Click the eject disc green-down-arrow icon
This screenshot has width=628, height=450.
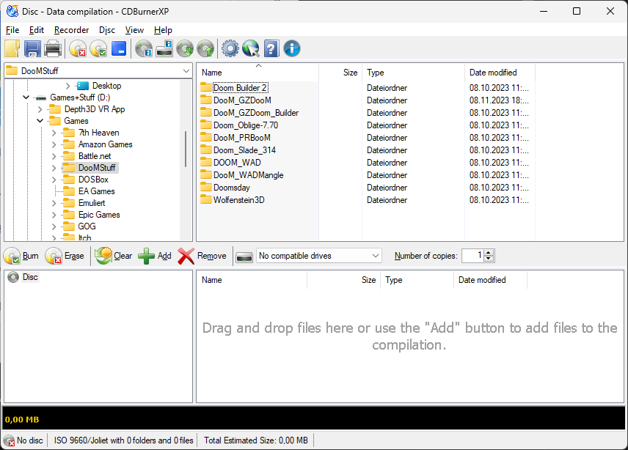pos(185,49)
